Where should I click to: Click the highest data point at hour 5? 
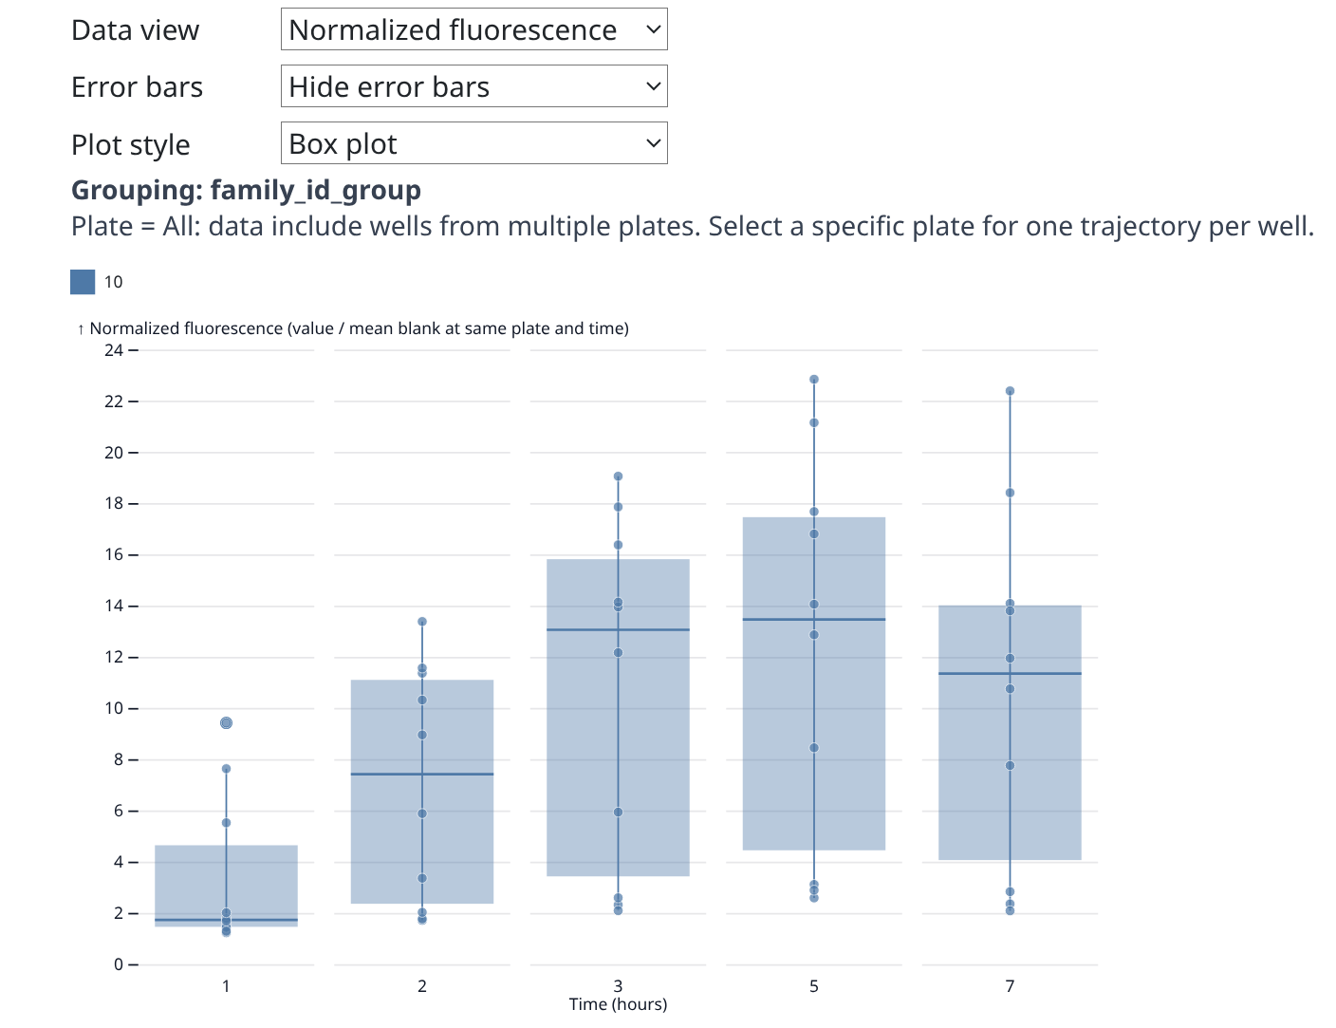tap(814, 380)
